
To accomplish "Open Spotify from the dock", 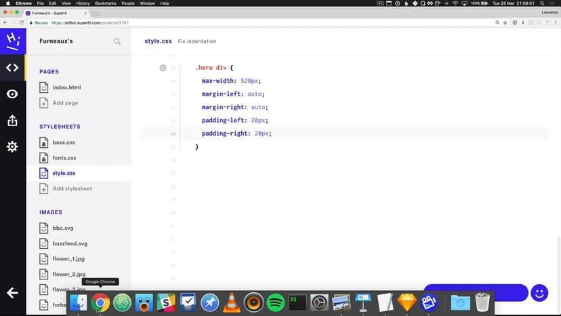I will click(275, 302).
